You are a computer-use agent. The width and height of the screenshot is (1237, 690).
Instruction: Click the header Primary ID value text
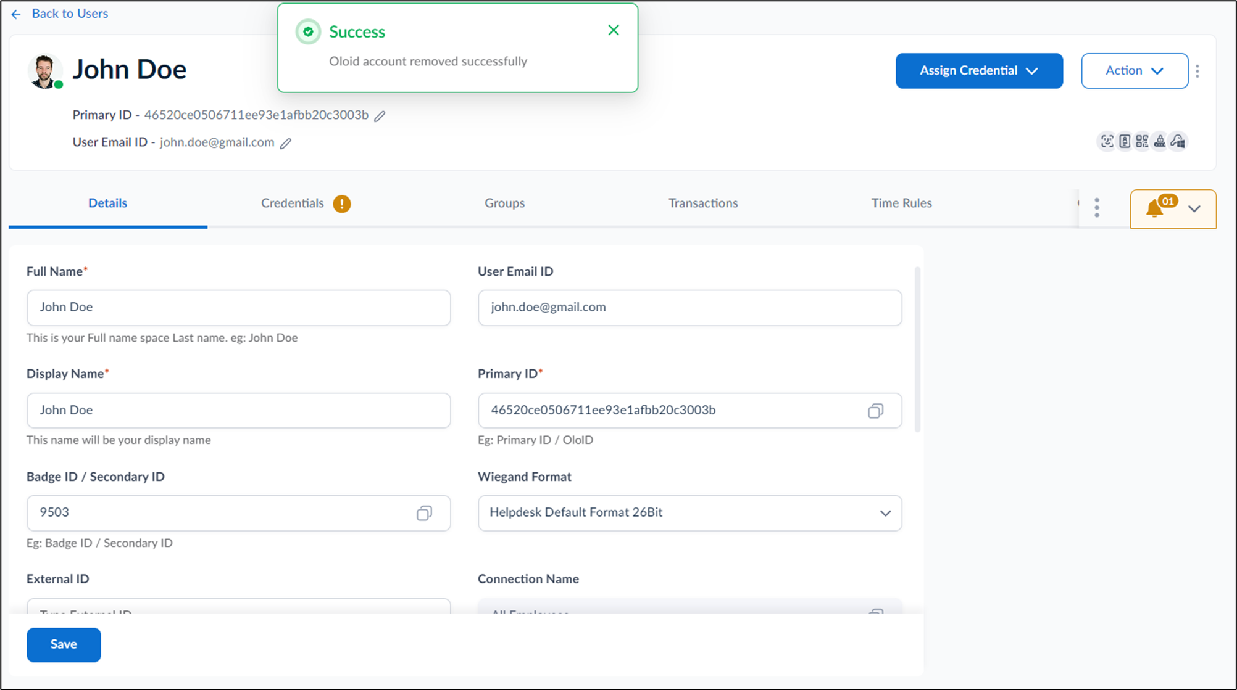256,115
